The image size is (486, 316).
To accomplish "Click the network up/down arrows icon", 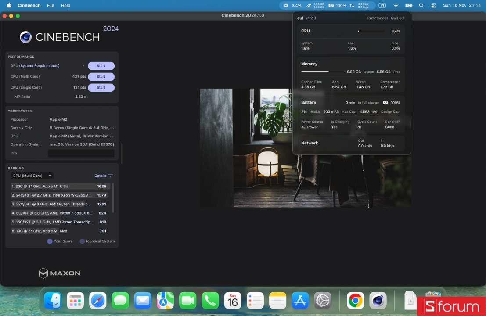I will tap(352, 5).
